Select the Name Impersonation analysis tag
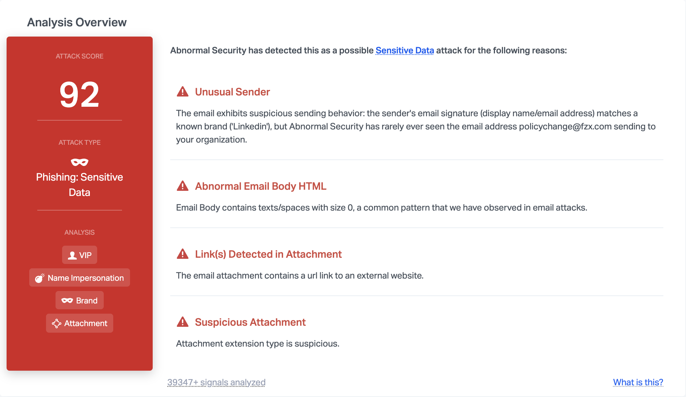 (80, 278)
